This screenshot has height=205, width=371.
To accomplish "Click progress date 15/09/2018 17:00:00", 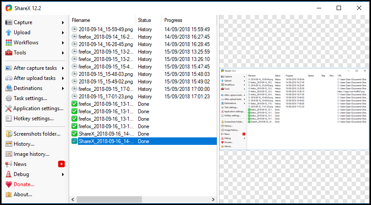I will click(187, 89).
